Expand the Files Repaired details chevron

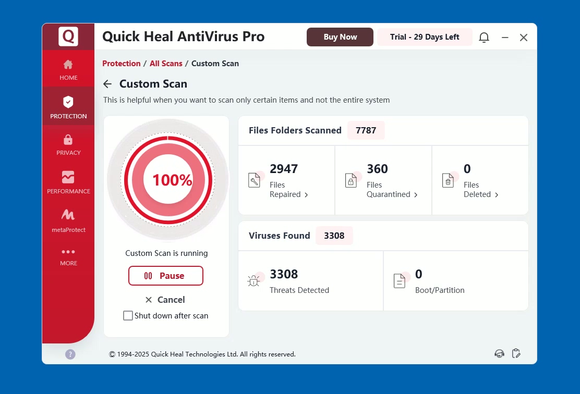pos(306,195)
